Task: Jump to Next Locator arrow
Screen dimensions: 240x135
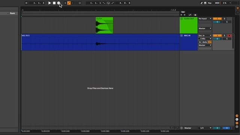Action: click(184, 15)
